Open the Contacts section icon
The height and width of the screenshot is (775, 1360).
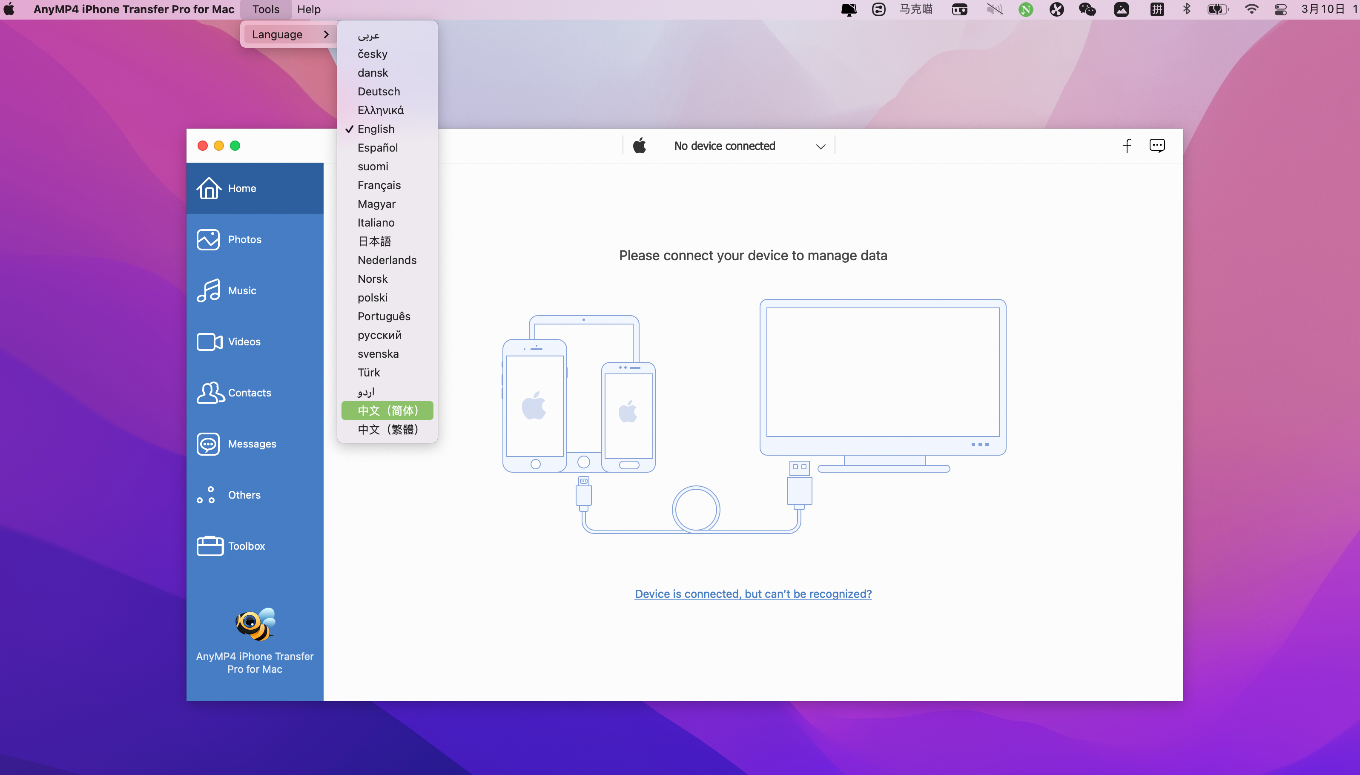click(210, 393)
